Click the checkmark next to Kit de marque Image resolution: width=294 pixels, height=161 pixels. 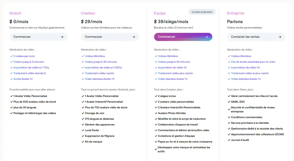click(x=83, y=142)
